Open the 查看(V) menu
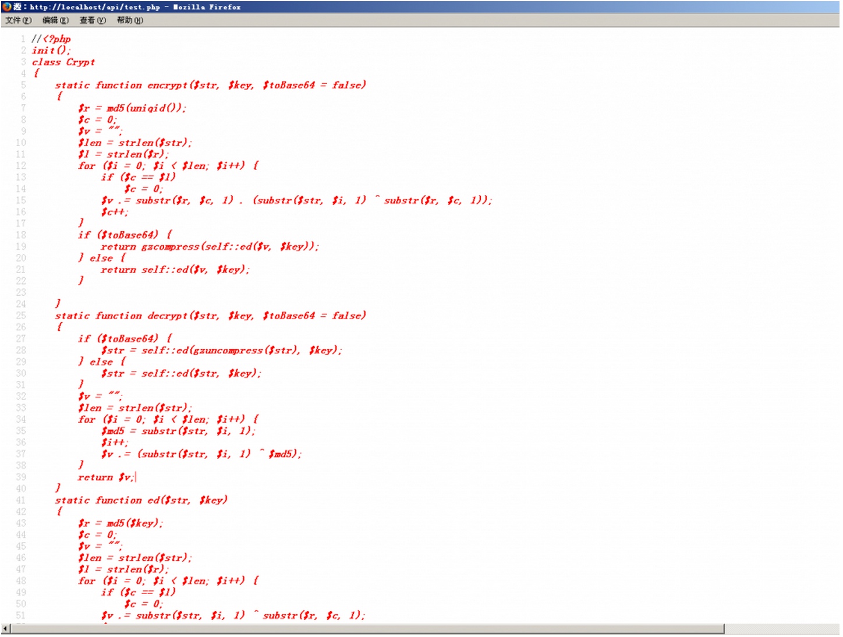843x637 pixels. click(93, 20)
